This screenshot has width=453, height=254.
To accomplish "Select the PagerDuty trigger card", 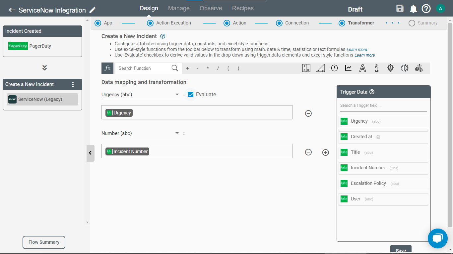I will point(42,46).
